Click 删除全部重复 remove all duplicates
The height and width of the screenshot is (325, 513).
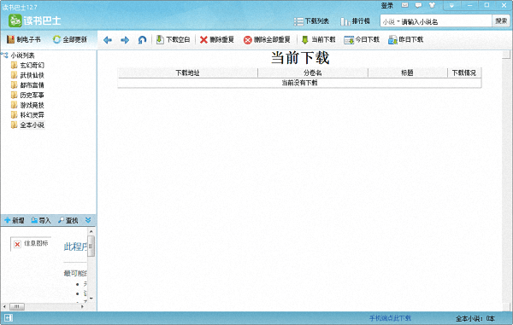[x=267, y=39]
